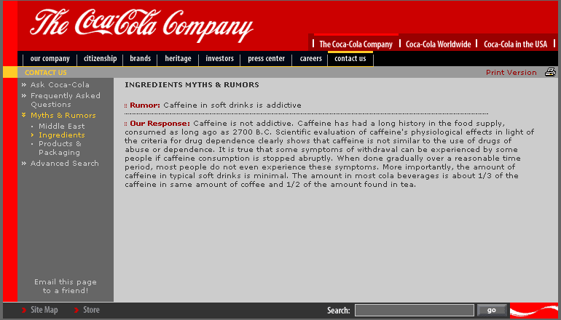Open the Print Version link
The height and width of the screenshot is (320, 561).
pyautogui.click(x=511, y=73)
